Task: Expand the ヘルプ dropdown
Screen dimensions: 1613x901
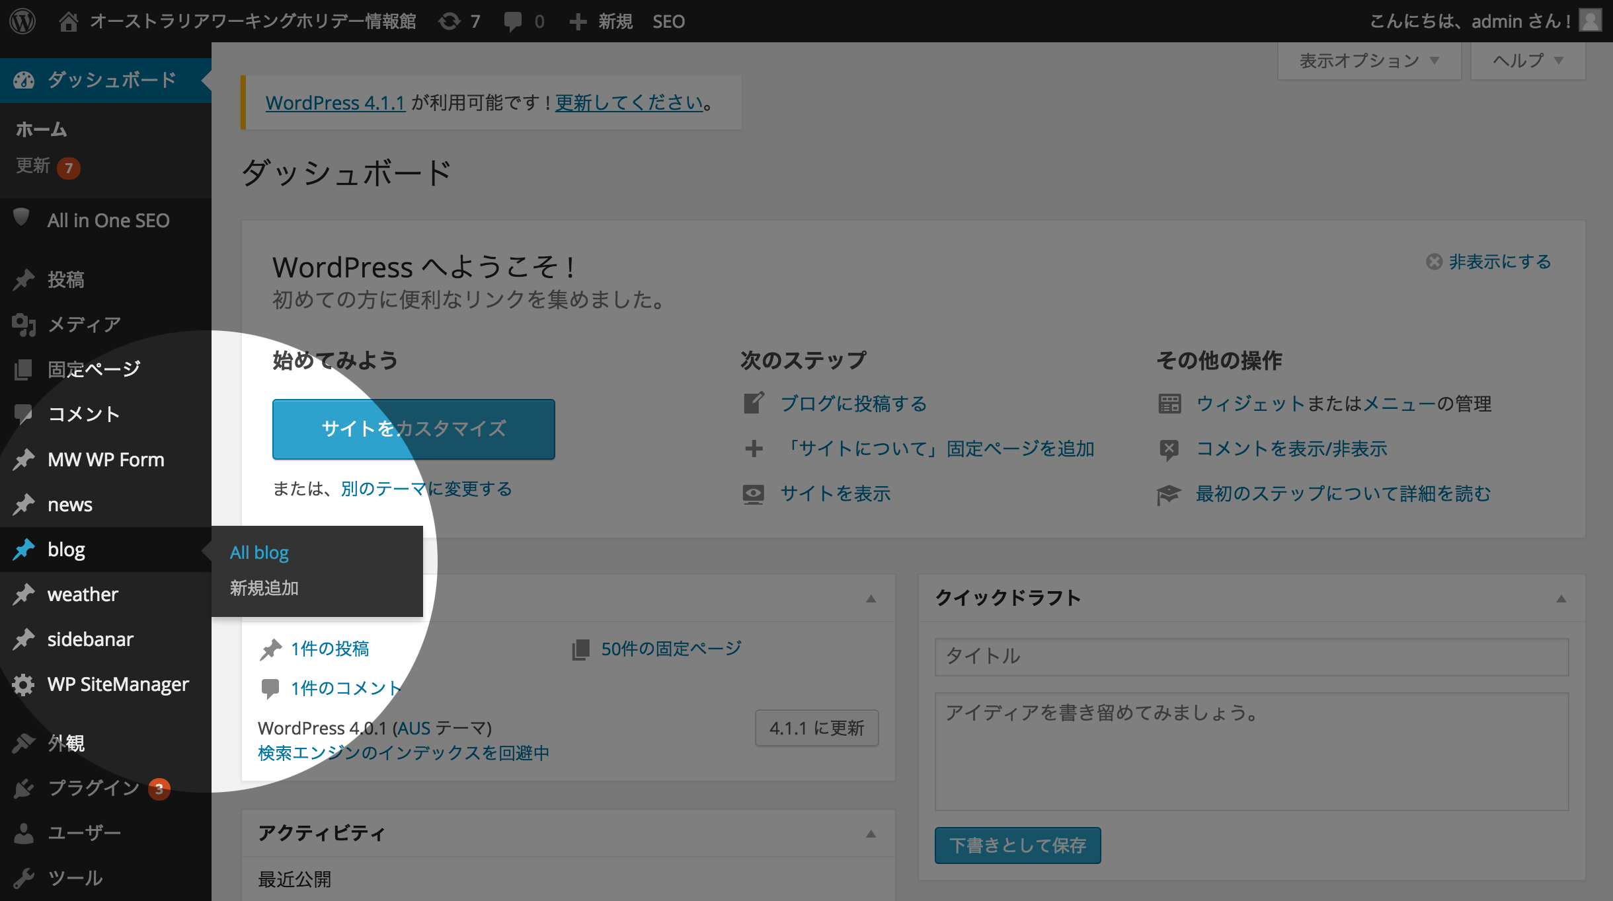Action: pos(1528,61)
